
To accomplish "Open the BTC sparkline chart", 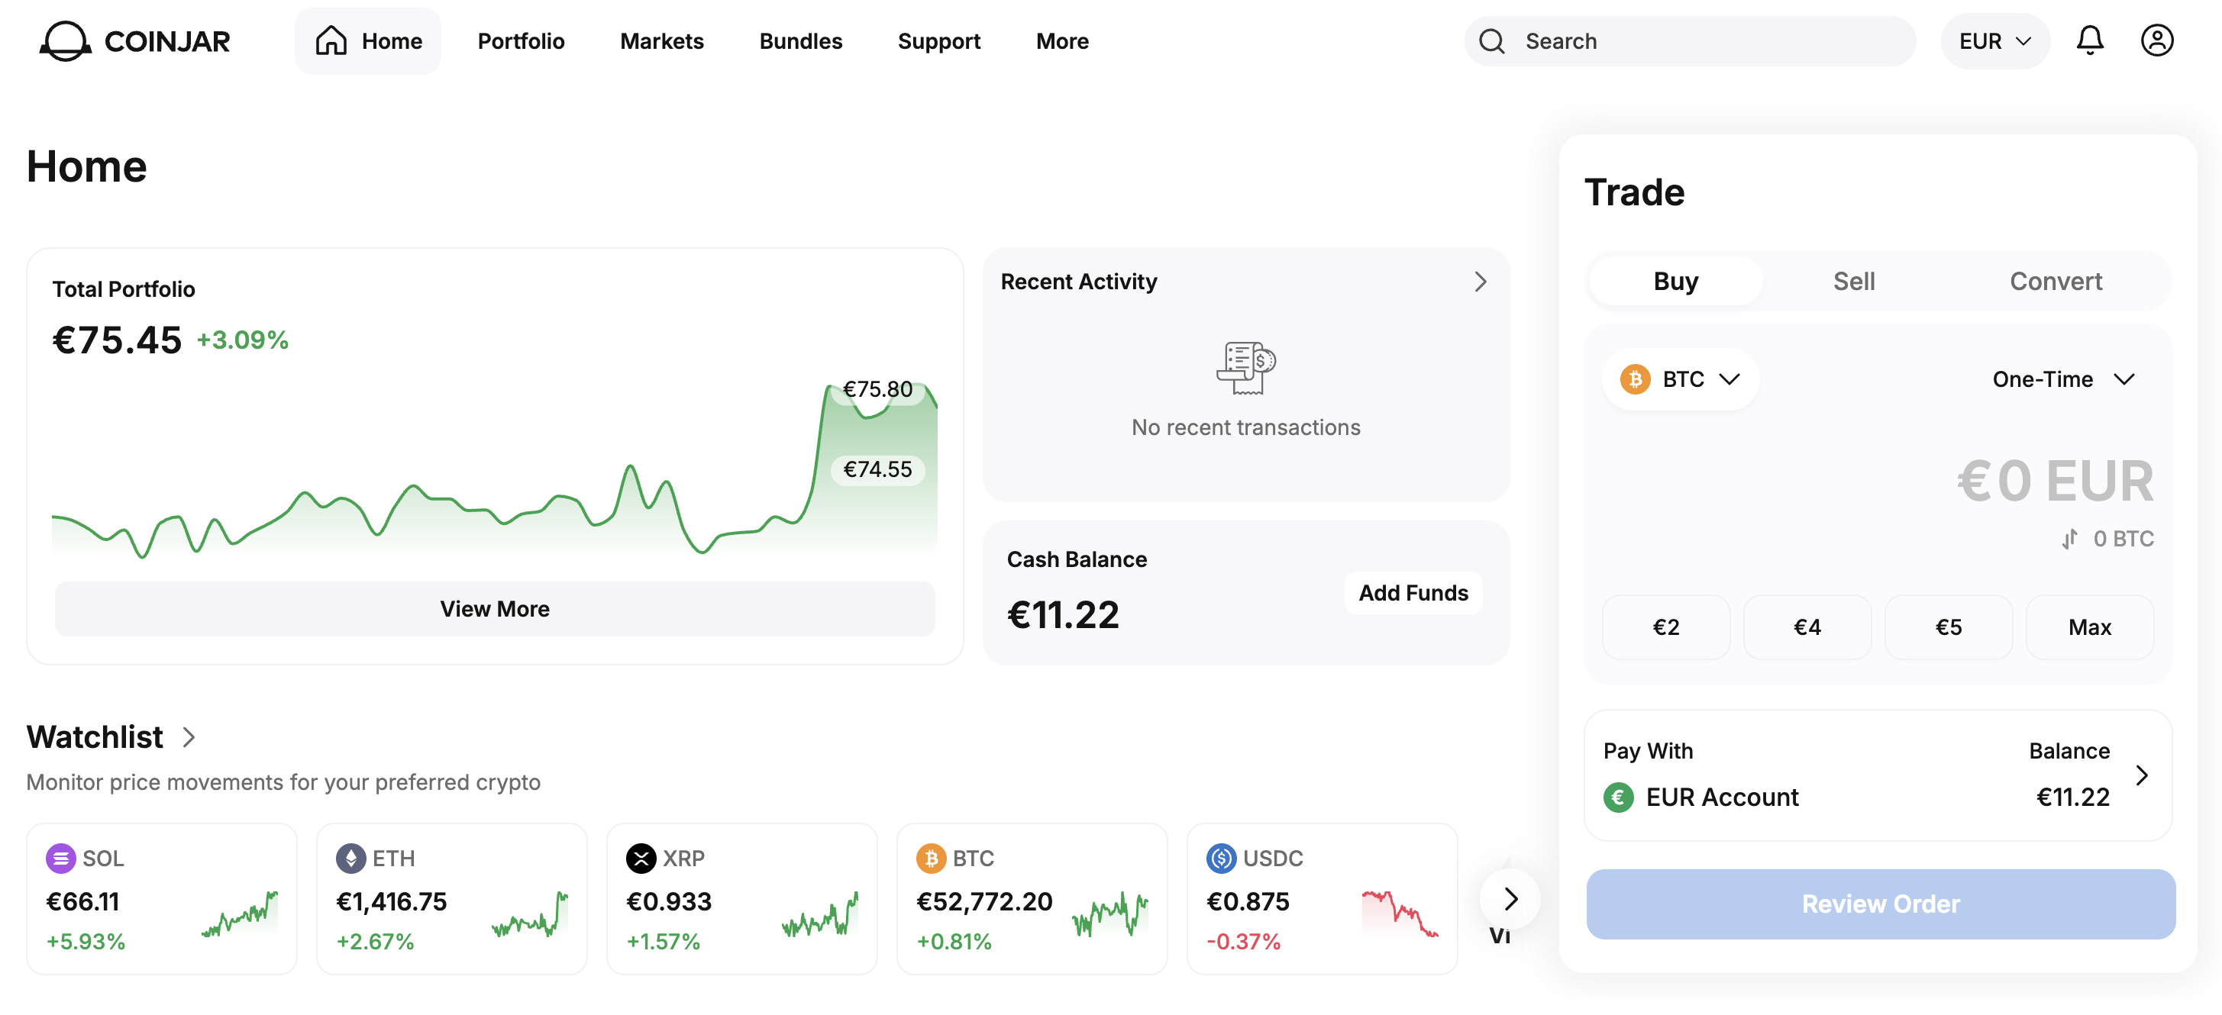I will 1110,914.
